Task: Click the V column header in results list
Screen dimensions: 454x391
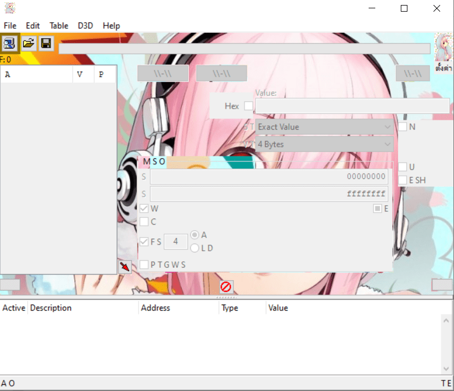Action: (x=83, y=74)
